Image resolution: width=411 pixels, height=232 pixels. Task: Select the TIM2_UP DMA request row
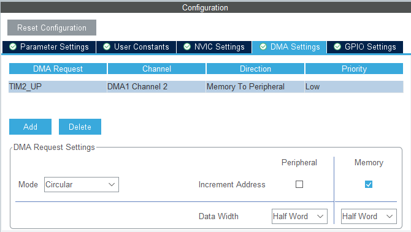206,86
